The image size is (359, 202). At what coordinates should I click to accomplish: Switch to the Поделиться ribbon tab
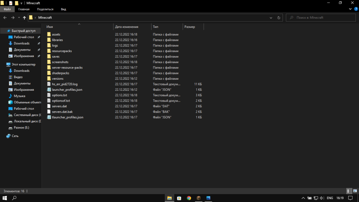click(45, 9)
